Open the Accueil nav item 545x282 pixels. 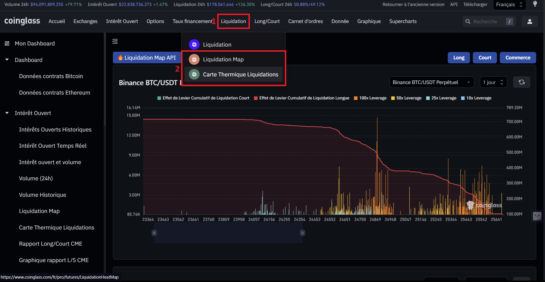(x=57, y=21)
